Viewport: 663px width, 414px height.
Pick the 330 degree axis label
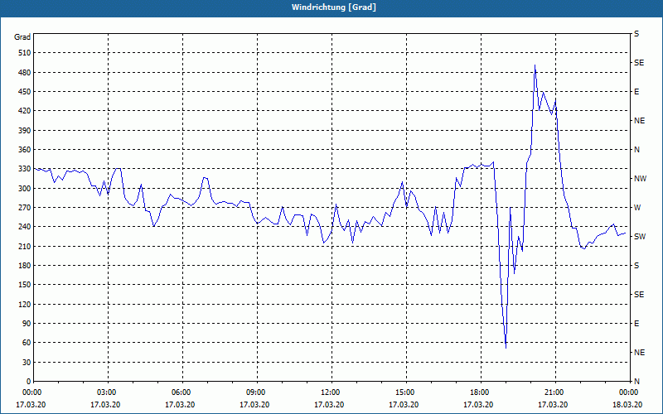25,169
